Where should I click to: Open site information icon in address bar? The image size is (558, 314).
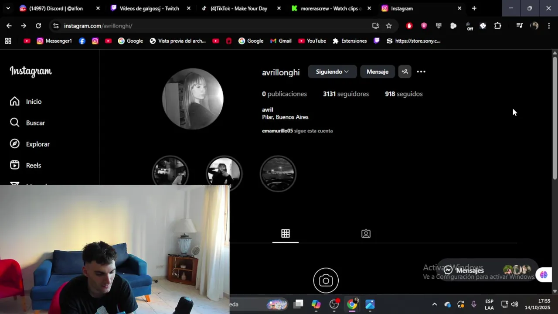tap(55, 26)
